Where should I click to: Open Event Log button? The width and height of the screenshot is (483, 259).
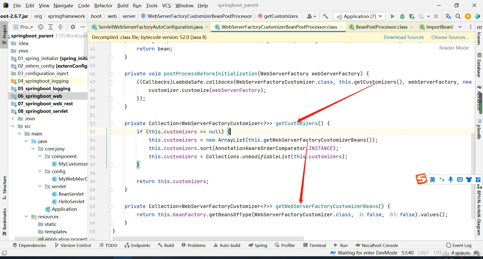(459, 245)
